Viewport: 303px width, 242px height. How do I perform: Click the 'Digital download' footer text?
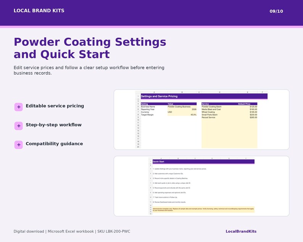pyautogui.click(x=29, y=231)
